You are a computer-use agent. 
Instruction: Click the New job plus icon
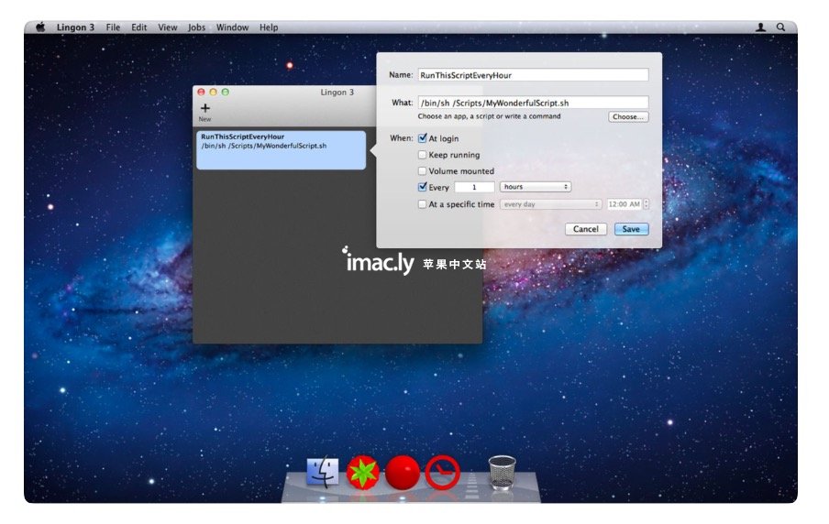[205, 108]
